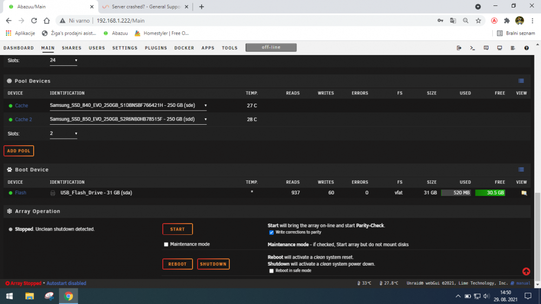Open File Explorer from taskbar
This screenshot has height=304, width=541.
tap(29, 296)
